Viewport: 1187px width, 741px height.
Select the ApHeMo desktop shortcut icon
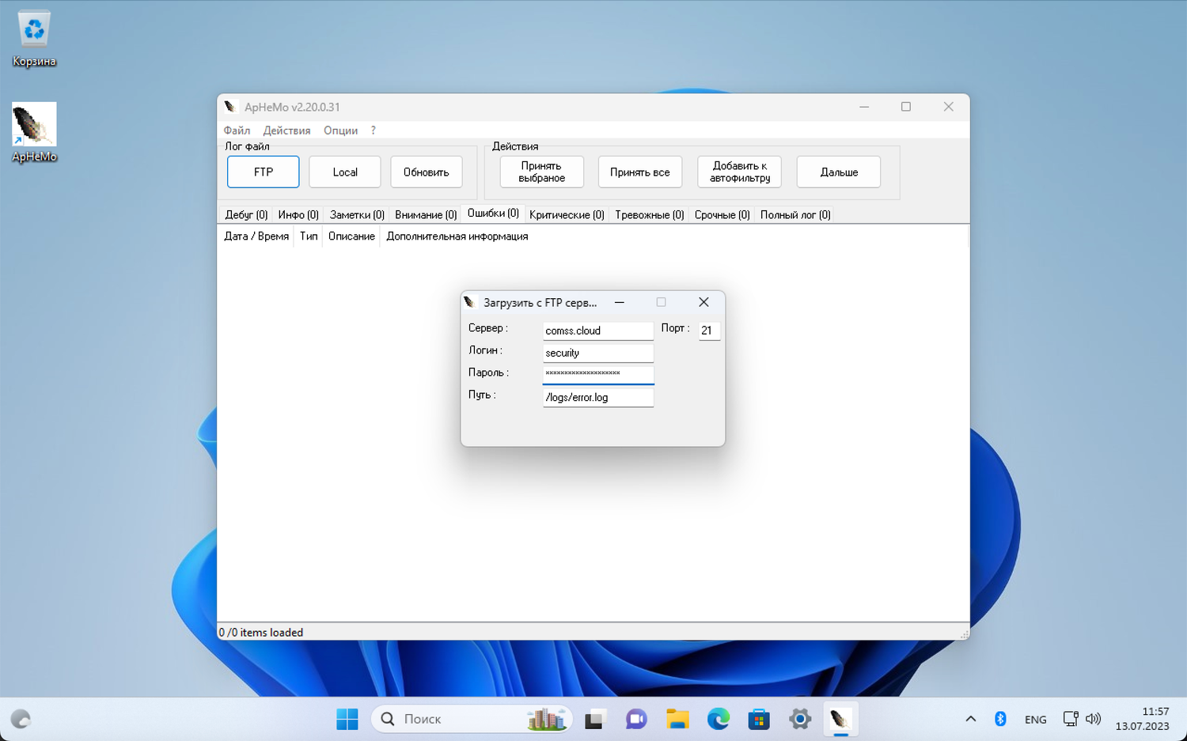click(x=34, y=132)
